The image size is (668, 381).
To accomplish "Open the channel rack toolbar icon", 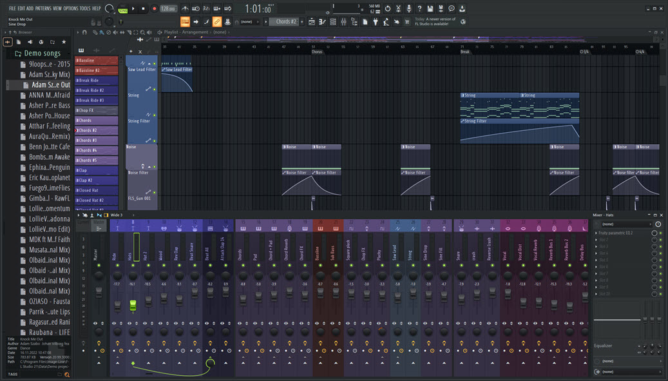I will point(333,22).
